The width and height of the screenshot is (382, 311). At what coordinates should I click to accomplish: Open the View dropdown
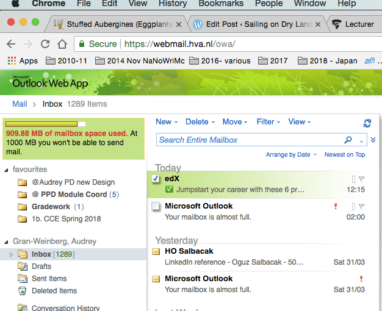click(x=300, y=122)
